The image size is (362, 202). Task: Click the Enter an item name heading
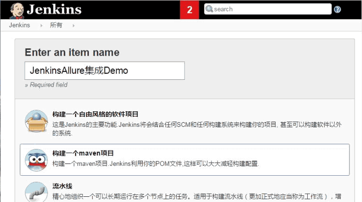72,53
